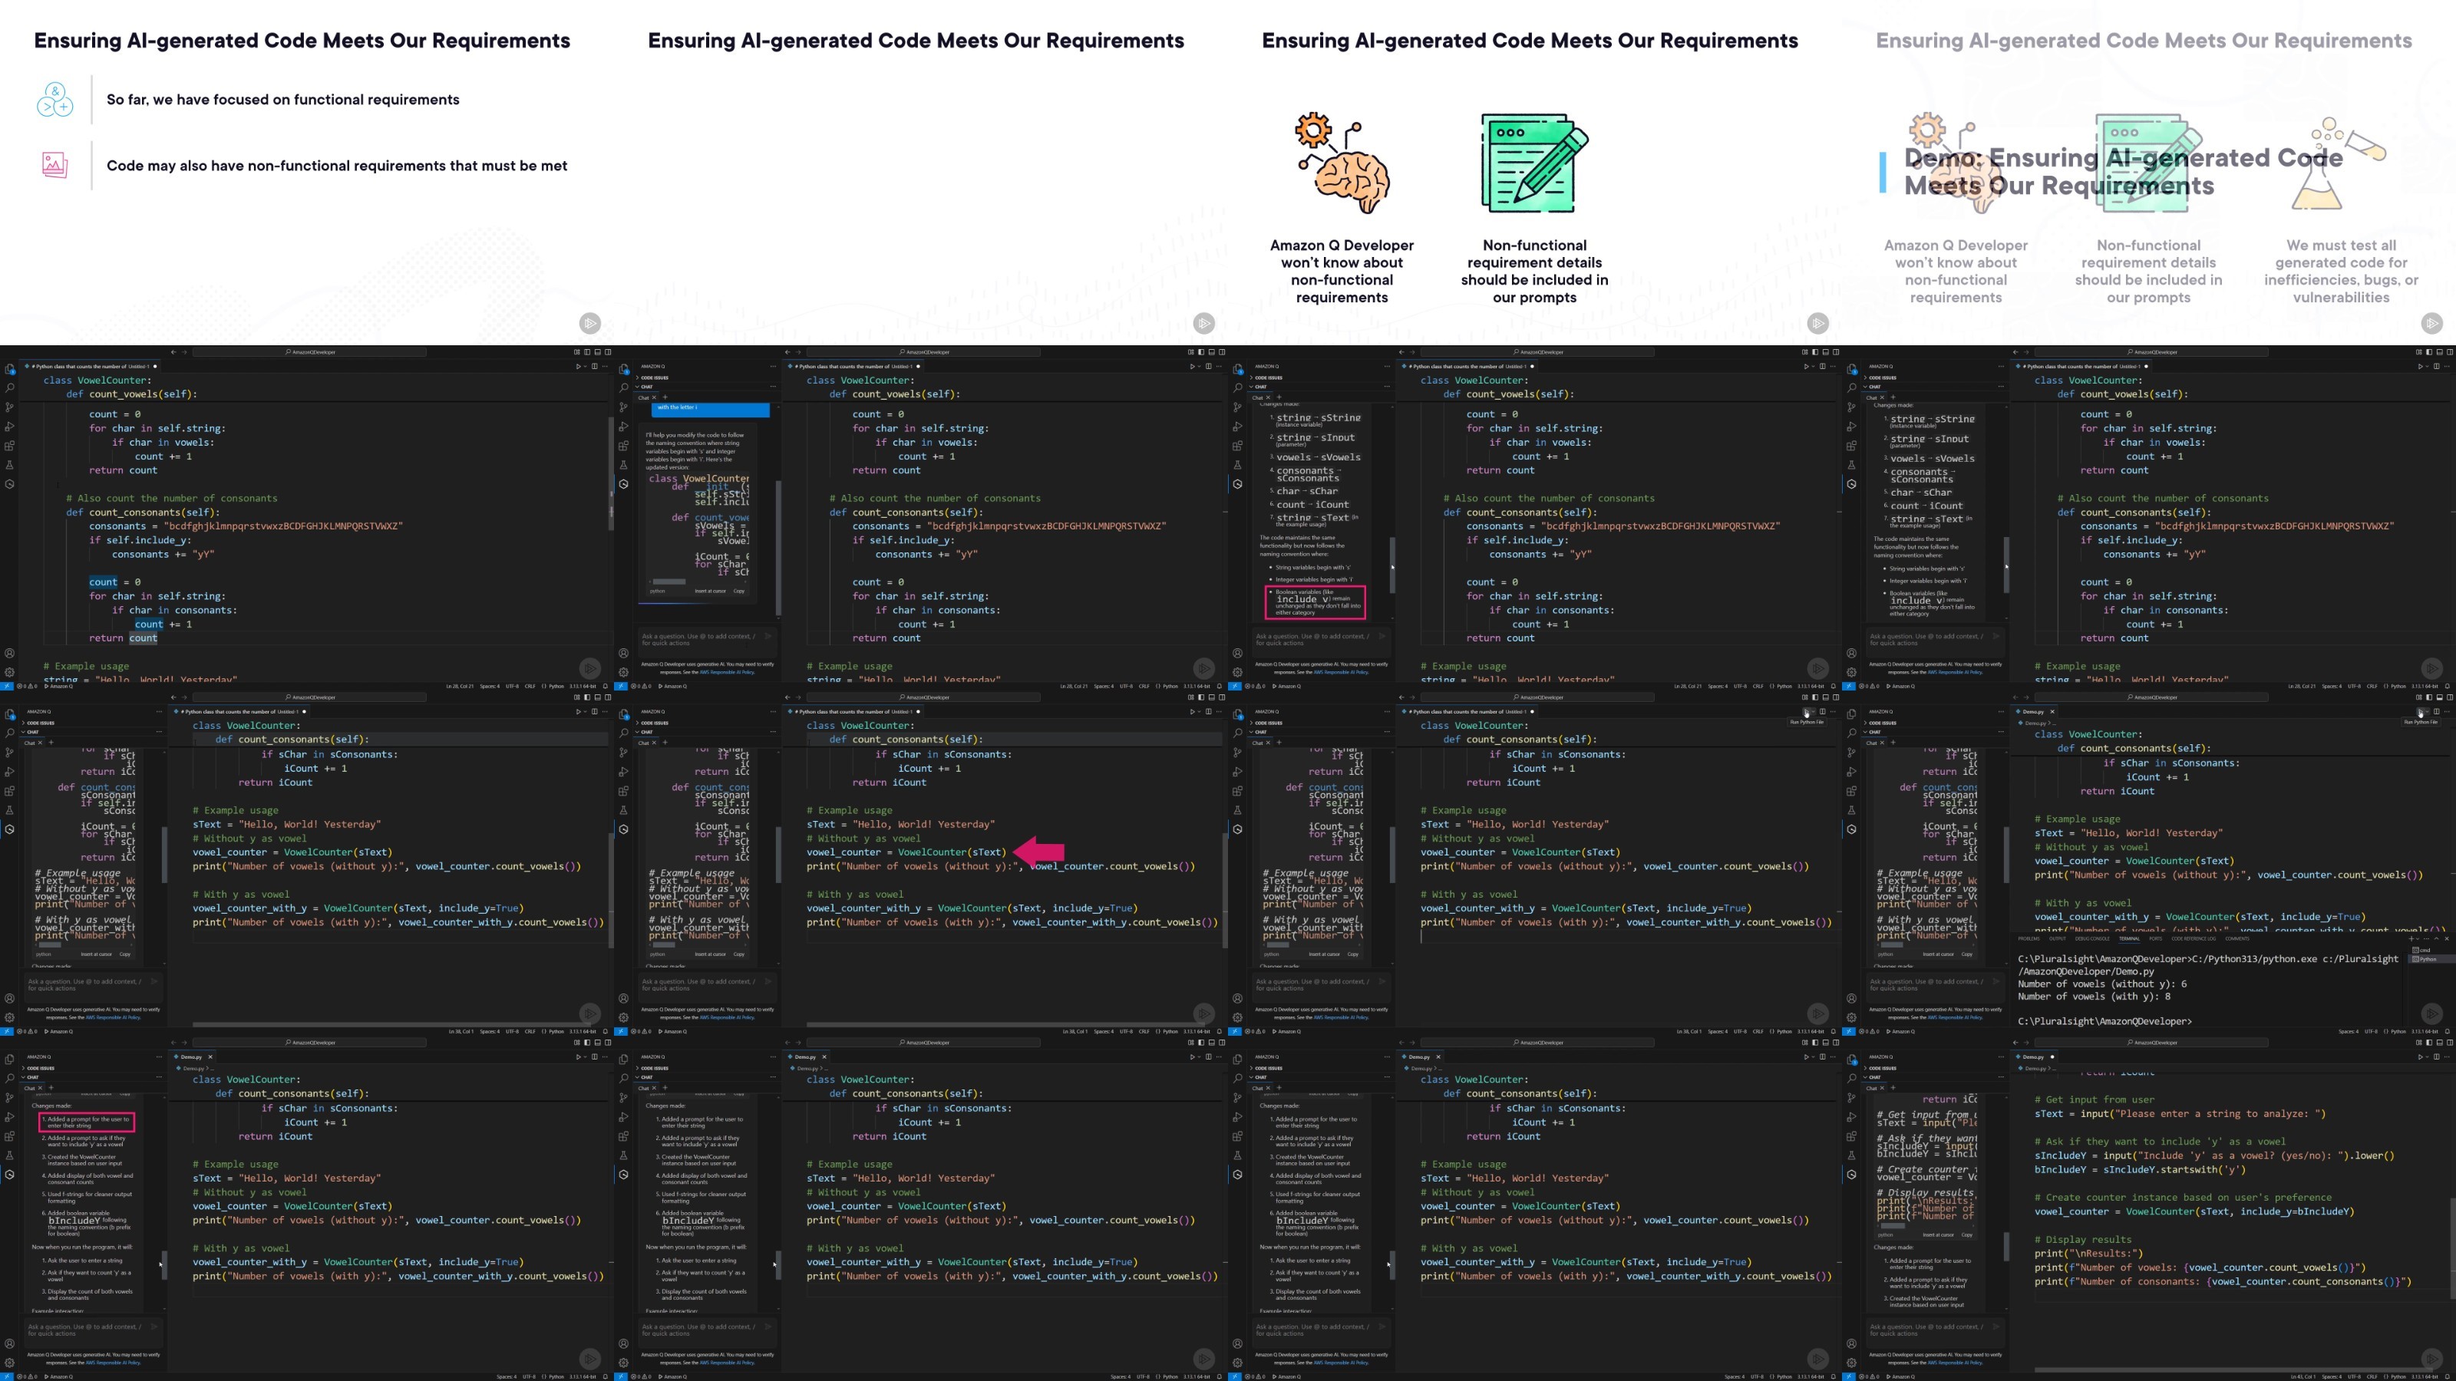
Task: Open AWS Responsible AI Policy link beside terminal output
Action: (1955, 1018)
